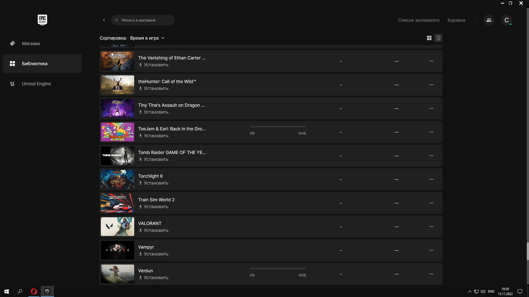Viewport: 529px width, 297px height.
Task: Click the VALORANT title text
Action: (150, 223)
